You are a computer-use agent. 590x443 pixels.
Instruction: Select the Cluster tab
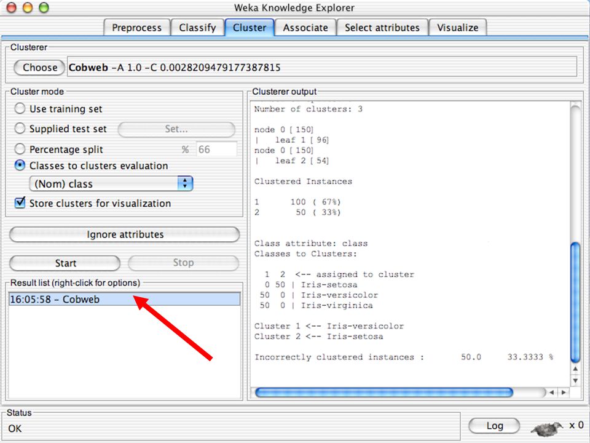coord(250,28)
